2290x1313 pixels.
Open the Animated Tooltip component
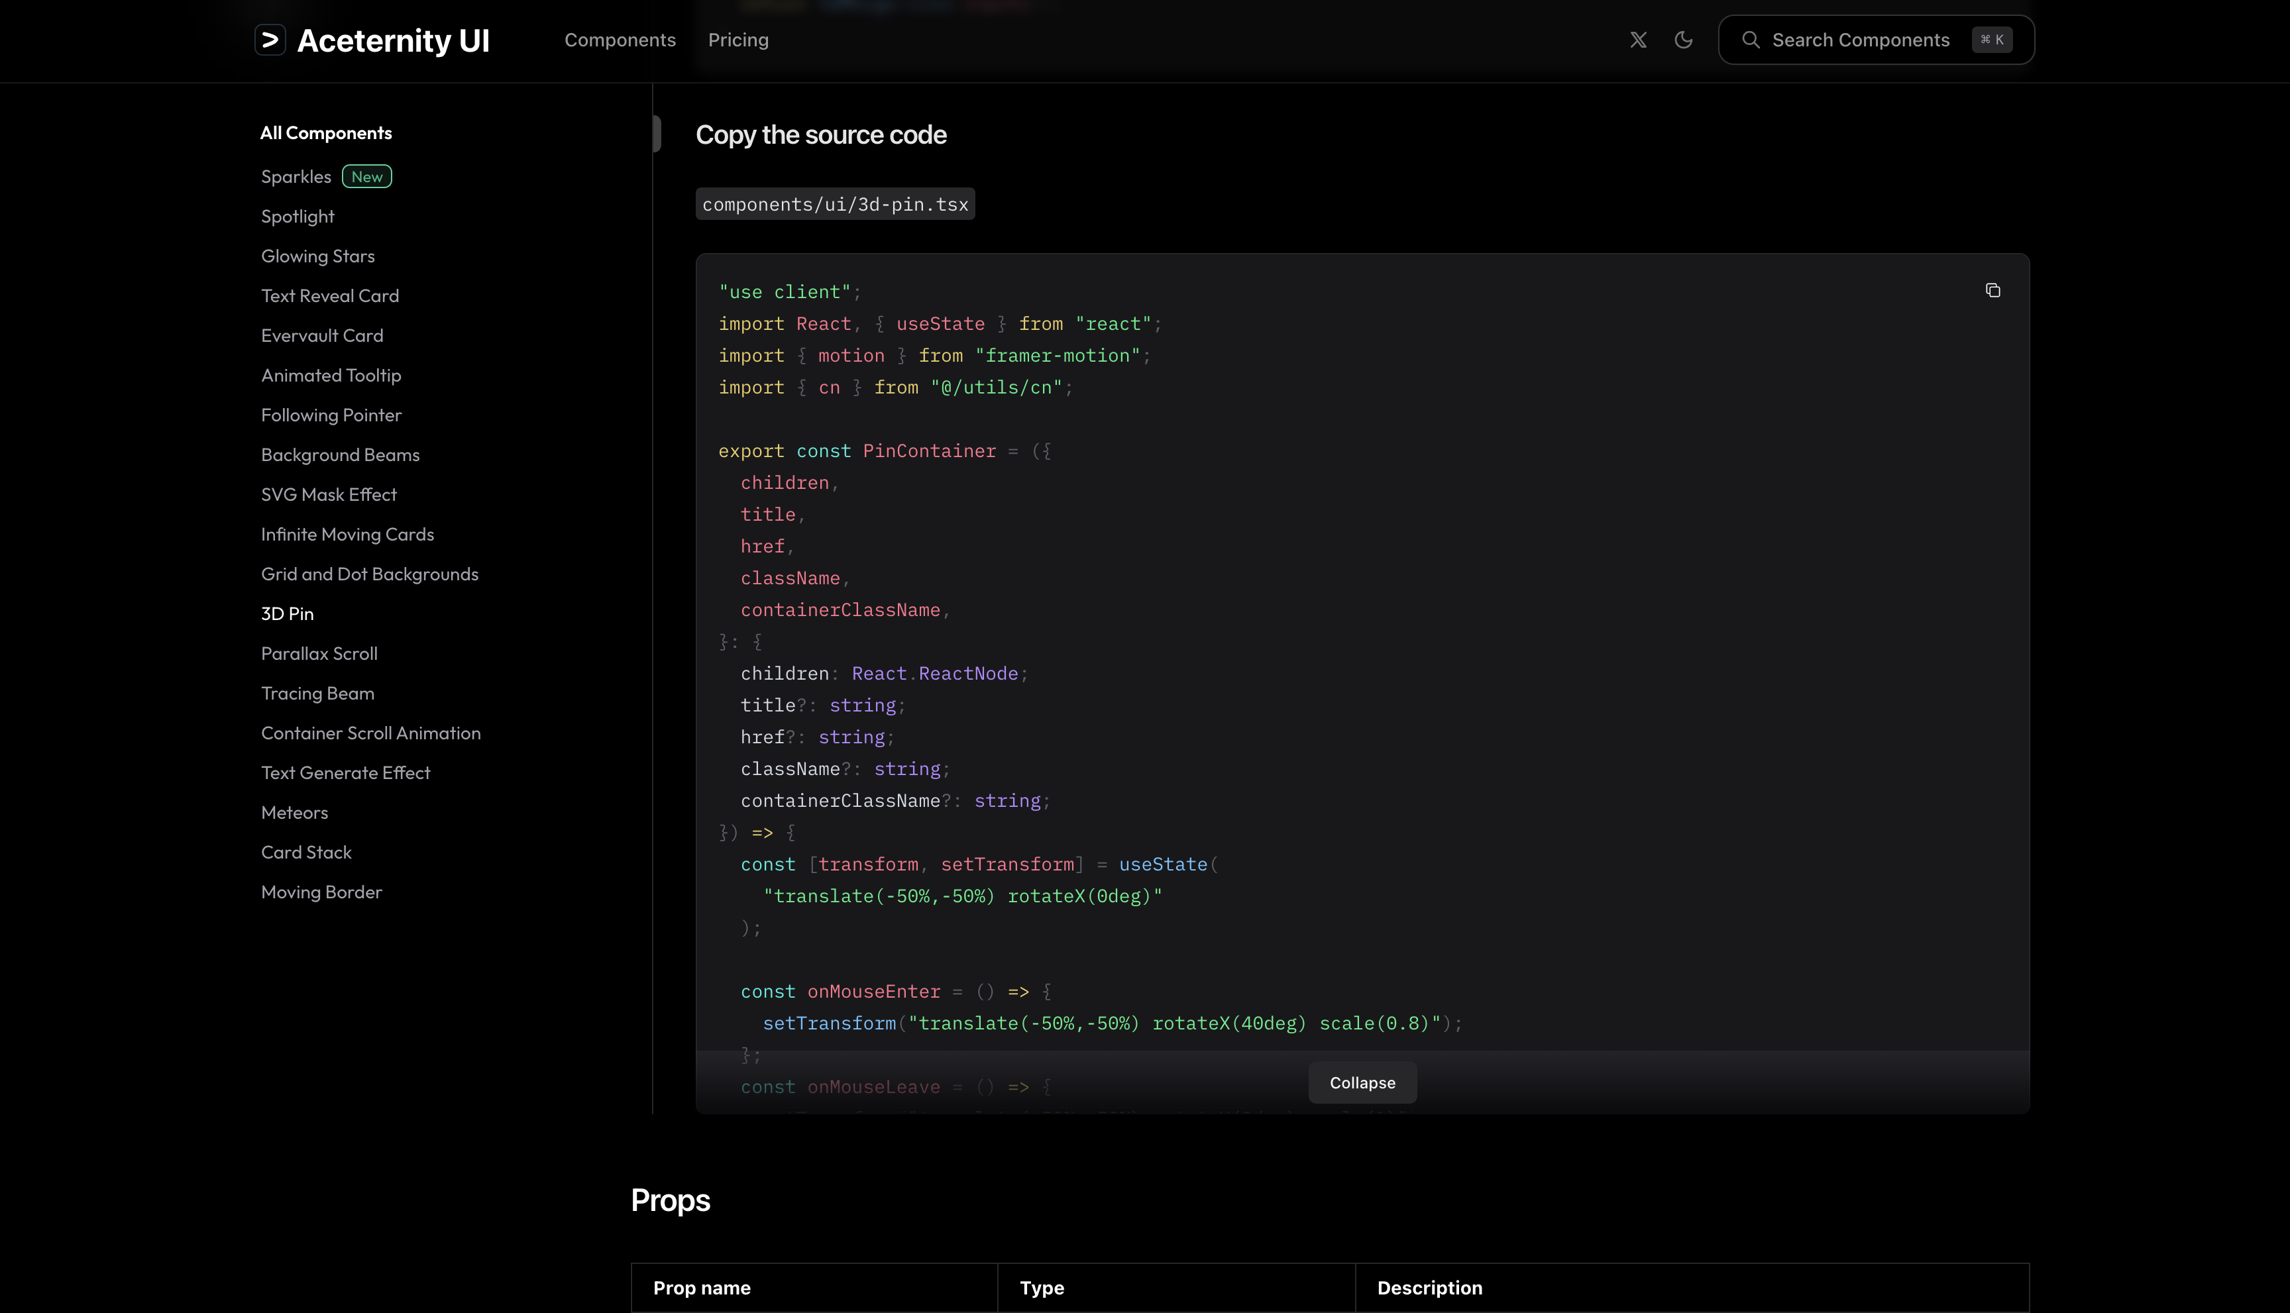[x=331, y=375]
